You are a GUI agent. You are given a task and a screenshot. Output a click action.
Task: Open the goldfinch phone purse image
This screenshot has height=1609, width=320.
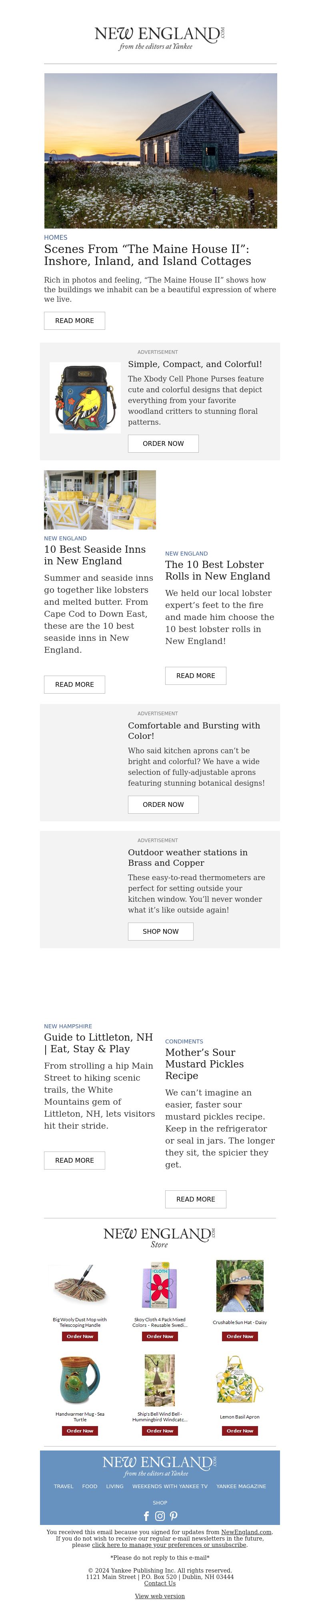pyautogui.click(x=85, y=397)
